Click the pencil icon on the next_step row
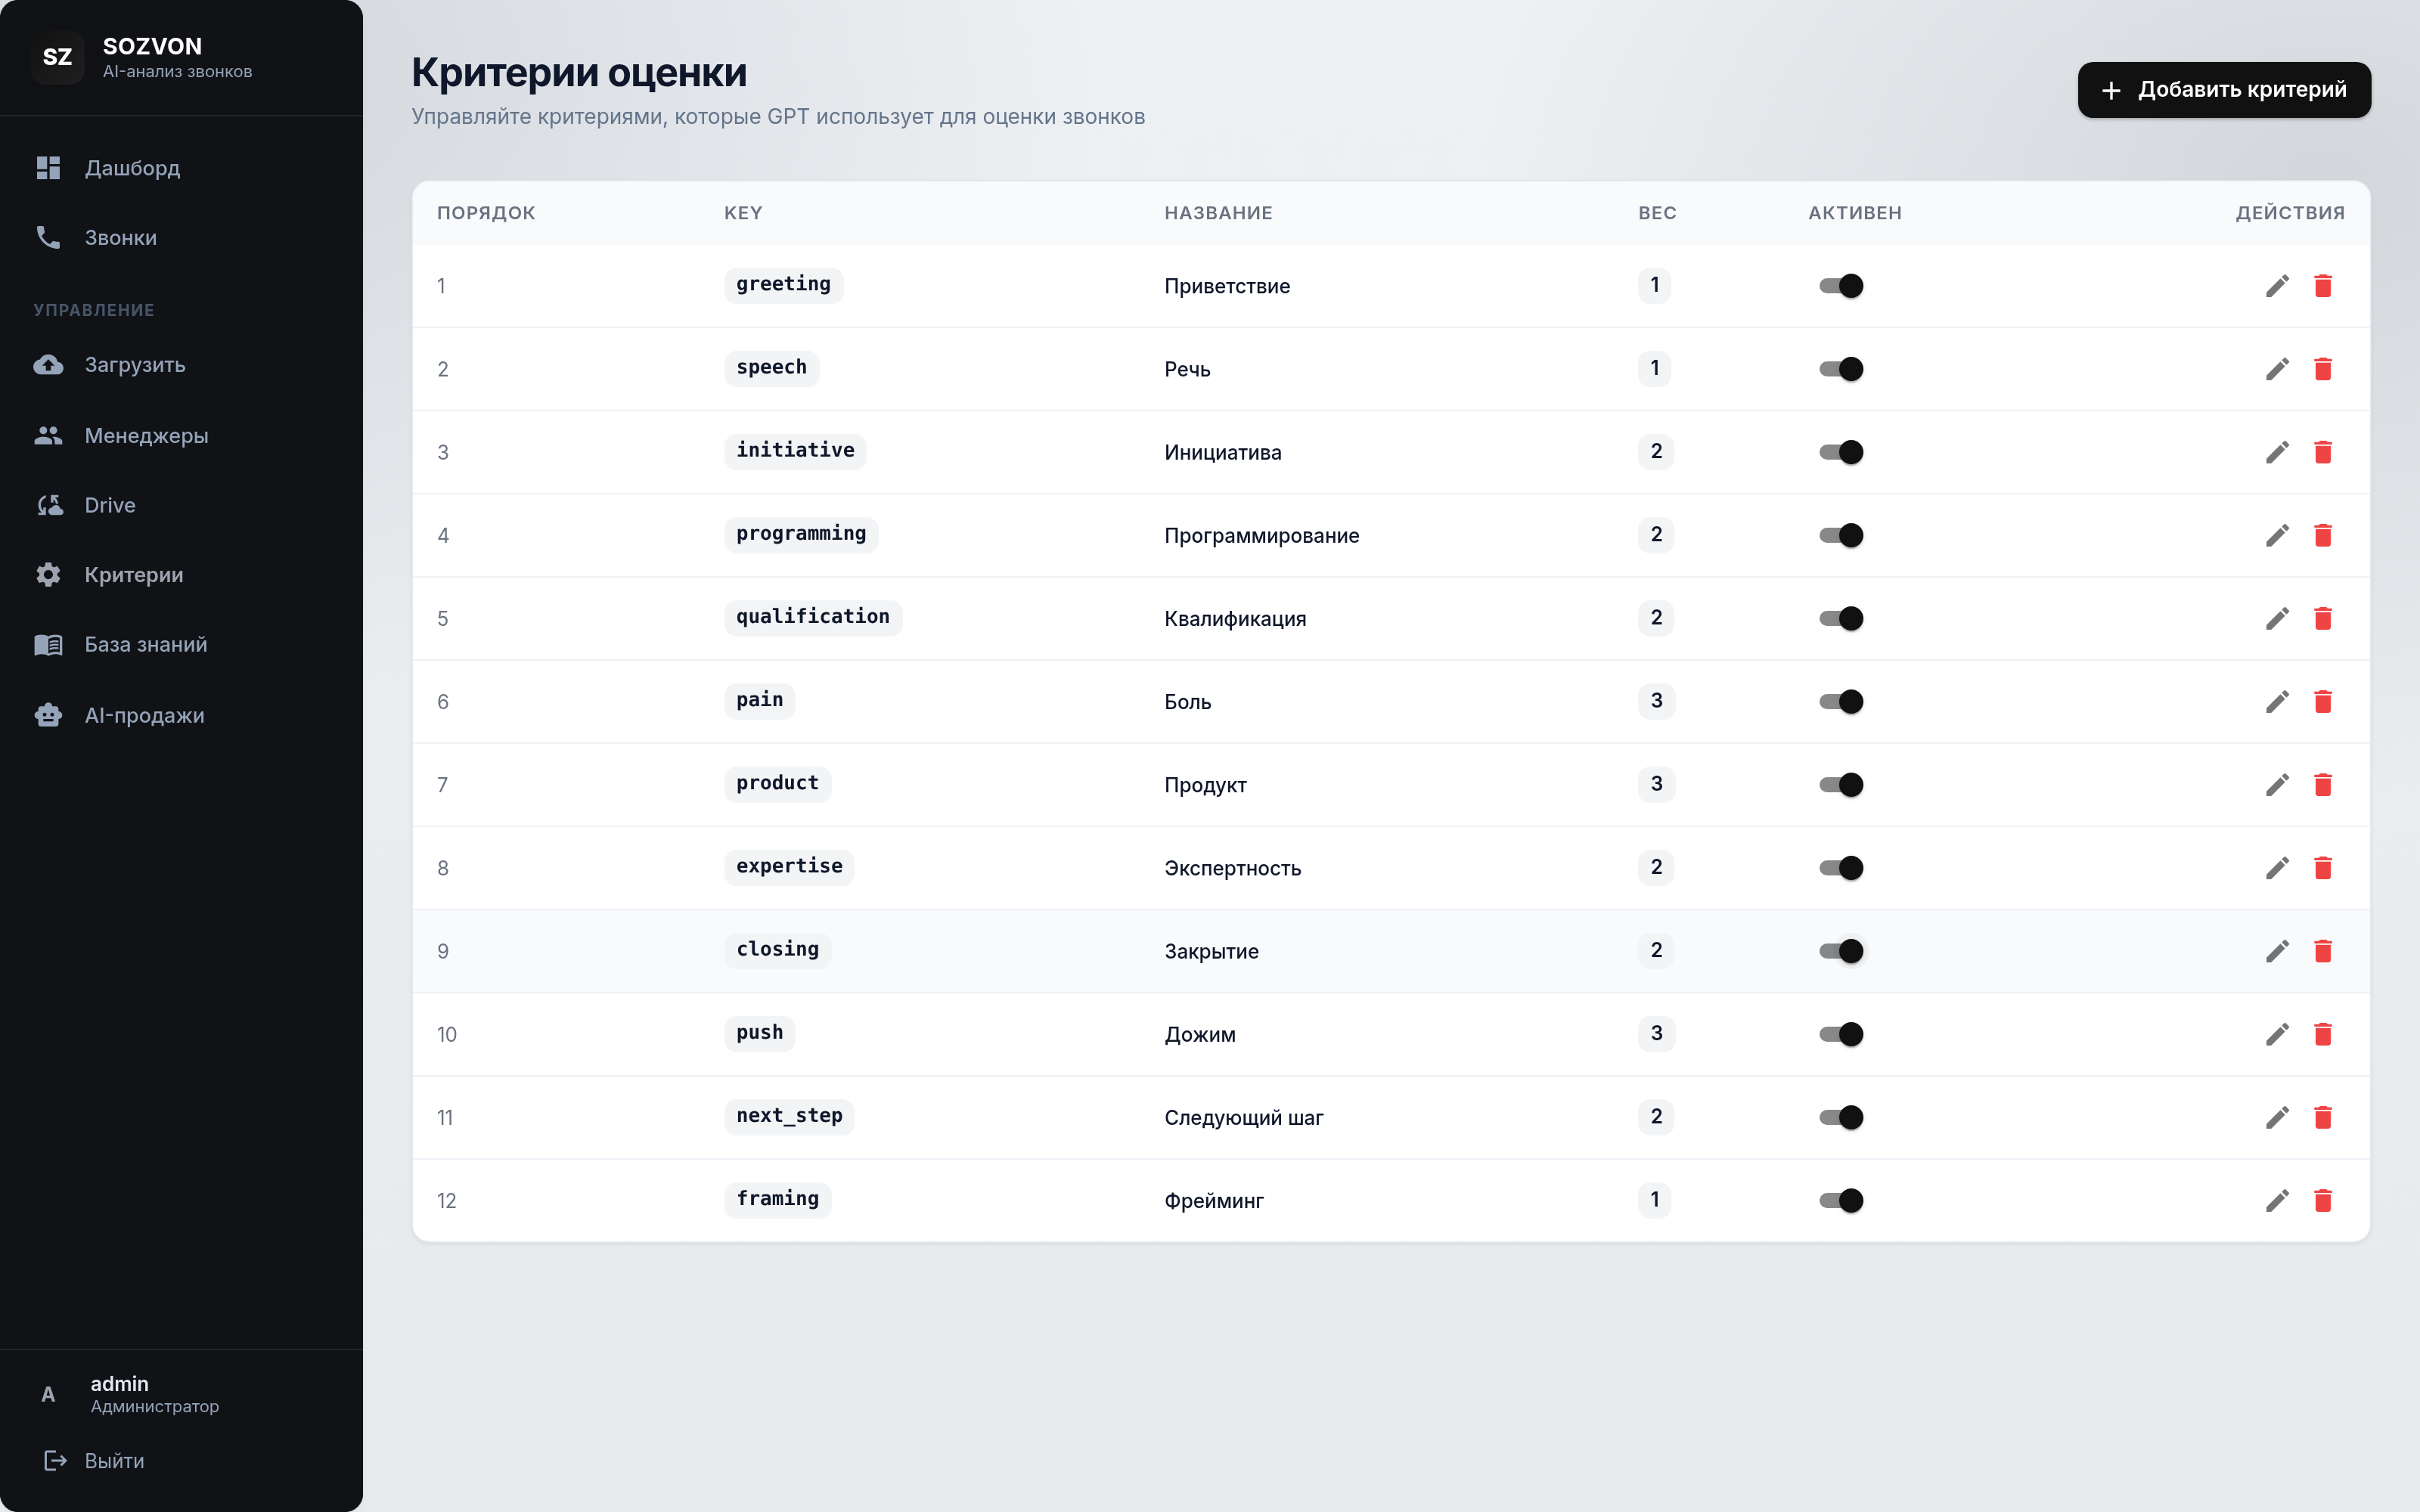The height and width of the screenshot is (1512, 2420). [x=2277, y=1117]
